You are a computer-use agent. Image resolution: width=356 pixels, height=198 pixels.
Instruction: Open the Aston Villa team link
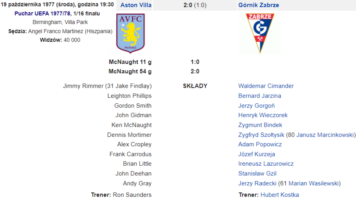pos(136,5)
